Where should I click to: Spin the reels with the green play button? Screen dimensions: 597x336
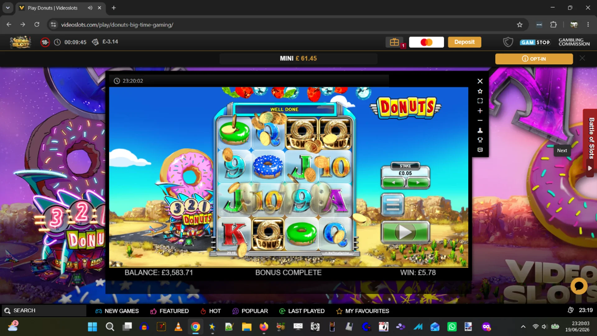coord(405,232)
